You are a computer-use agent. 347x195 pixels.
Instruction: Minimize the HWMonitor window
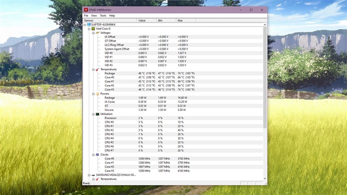coord(241,10)
